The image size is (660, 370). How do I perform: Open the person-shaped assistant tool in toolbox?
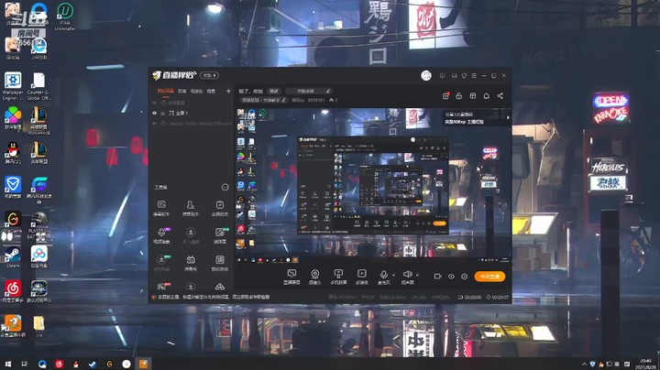[191, 208]
